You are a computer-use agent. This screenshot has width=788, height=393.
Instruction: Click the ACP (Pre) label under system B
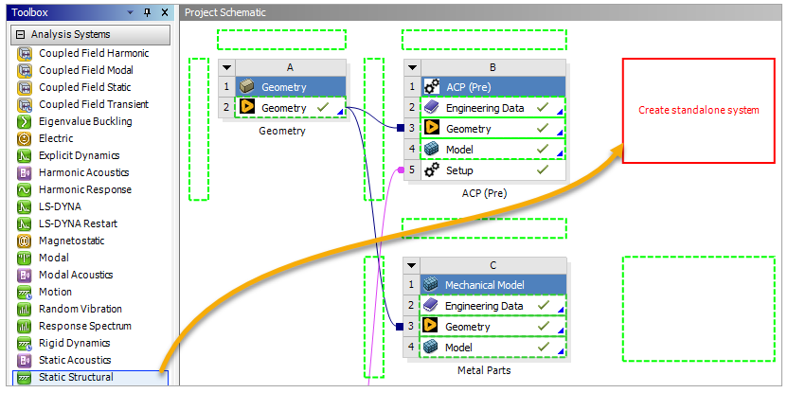485,193
